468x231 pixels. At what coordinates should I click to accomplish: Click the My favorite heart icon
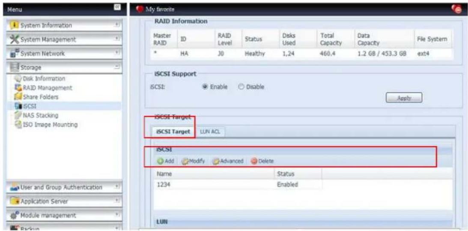140,9
